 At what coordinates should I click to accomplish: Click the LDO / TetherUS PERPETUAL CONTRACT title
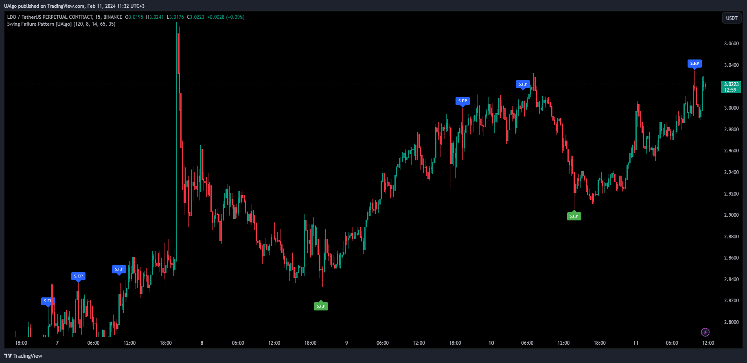(x=65, y=17)
